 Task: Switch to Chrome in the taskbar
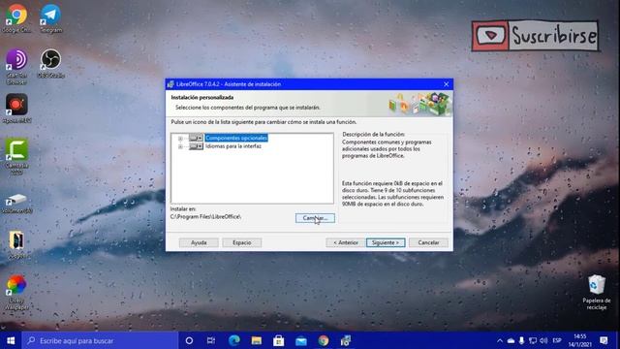[323, 340]
